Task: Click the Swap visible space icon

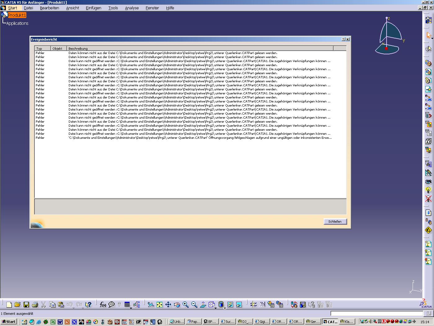Action: point(239,305)
